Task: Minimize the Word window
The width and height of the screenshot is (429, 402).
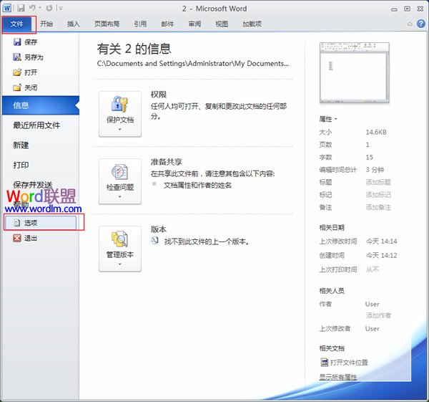Action: coord(394,9)
